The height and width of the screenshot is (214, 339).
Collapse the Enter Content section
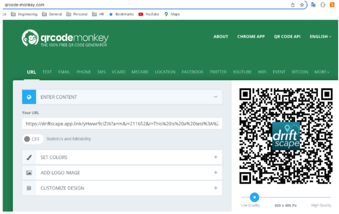coord(216,97)
